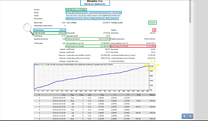Click the 'Bars in test' label
This screenshot has height=121, width=208.
(x=38, y=23)
